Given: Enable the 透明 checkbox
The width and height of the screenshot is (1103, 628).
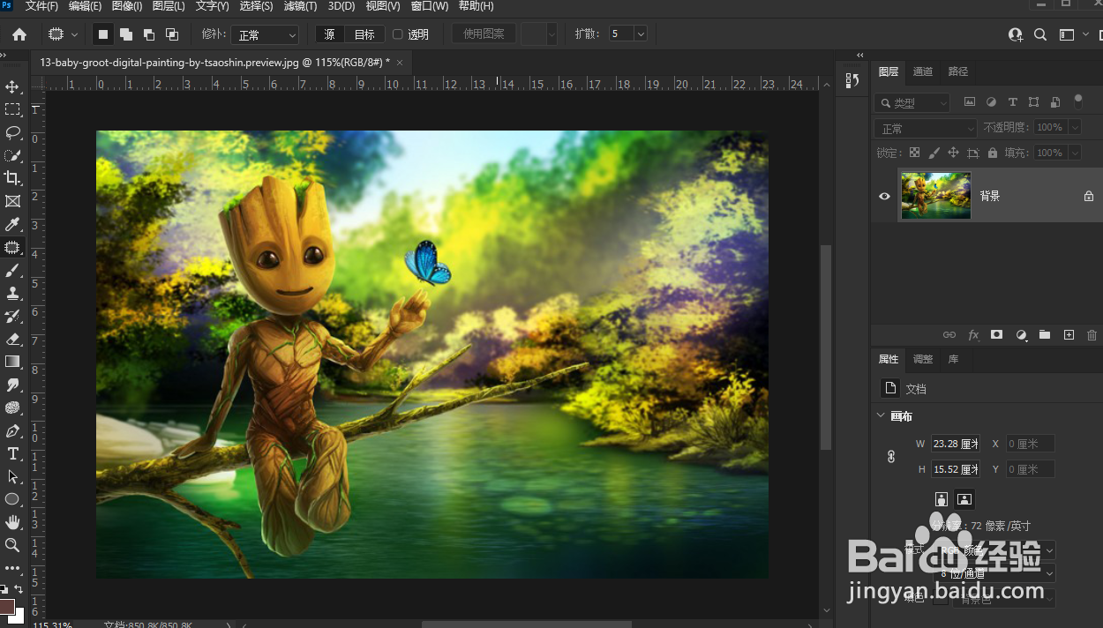Looking at the screenshot, I should [x=398, y=34].
